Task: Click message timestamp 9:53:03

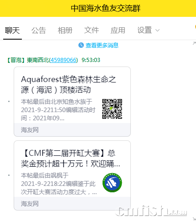Action: [x=91, y=60]
